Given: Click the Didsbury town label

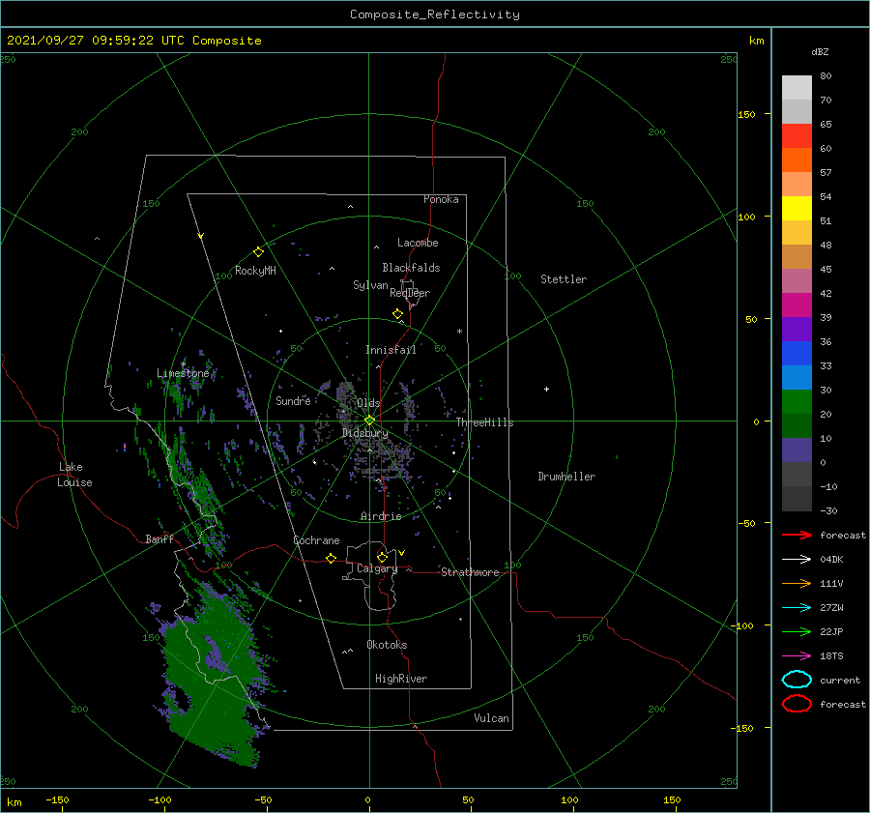Looking at the screenshot, I should point(365,433).
